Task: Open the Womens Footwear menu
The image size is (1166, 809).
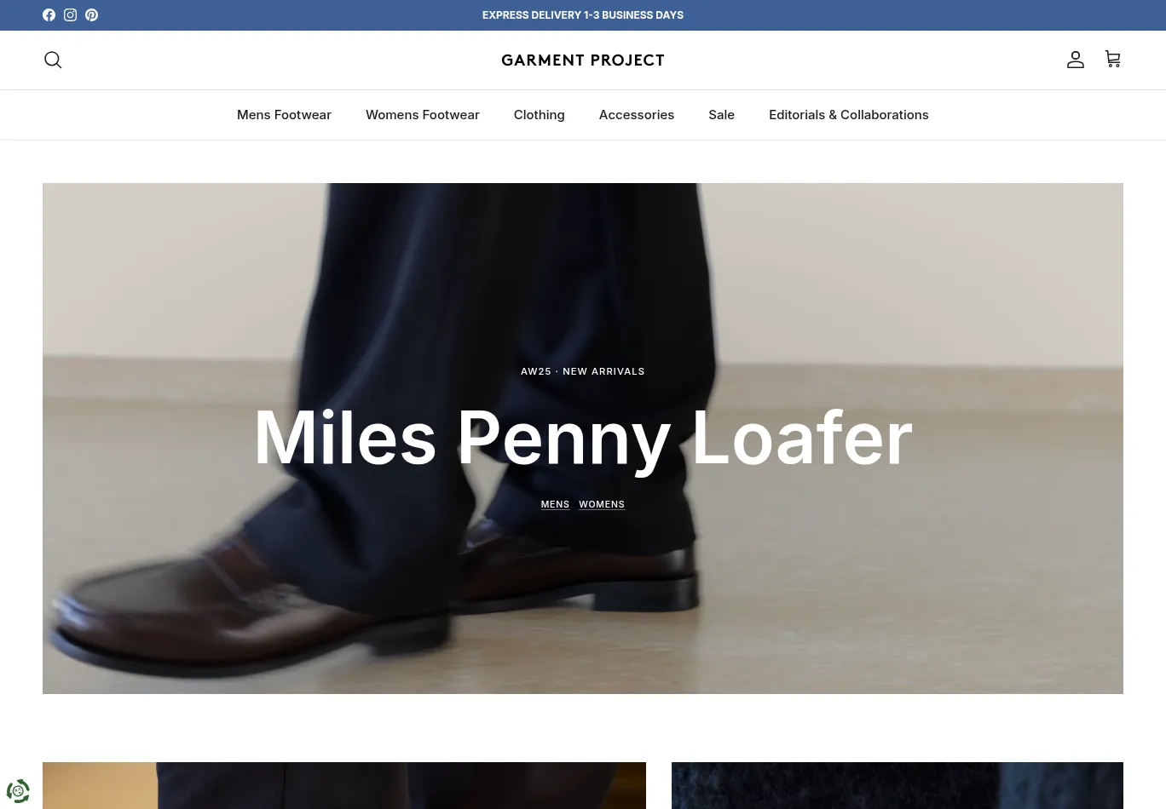Action: 423,115
